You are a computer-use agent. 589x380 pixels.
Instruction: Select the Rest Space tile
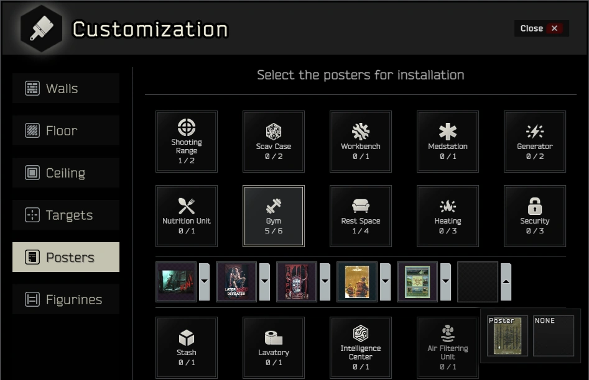[x=361, y=216]
